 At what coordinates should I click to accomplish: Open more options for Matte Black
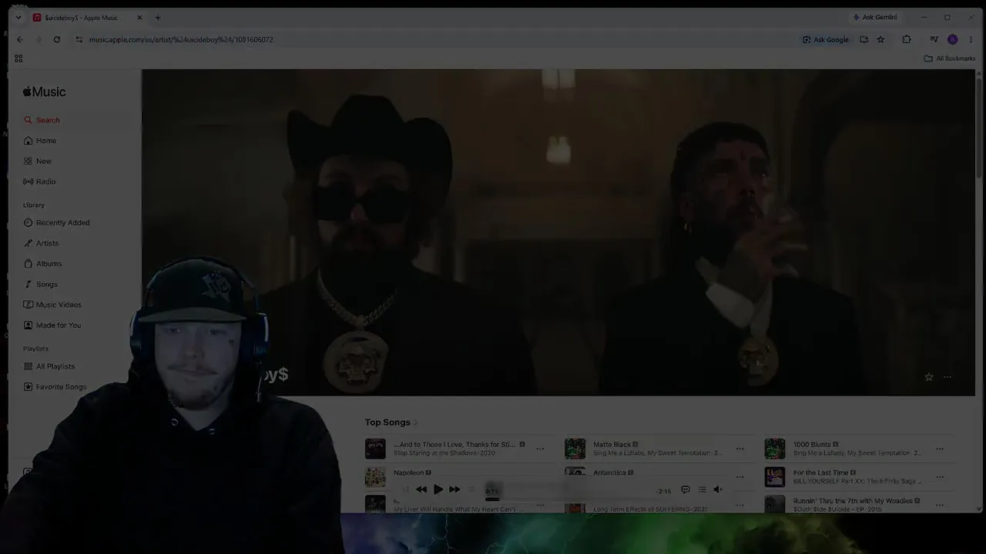[x=739, y=449]
